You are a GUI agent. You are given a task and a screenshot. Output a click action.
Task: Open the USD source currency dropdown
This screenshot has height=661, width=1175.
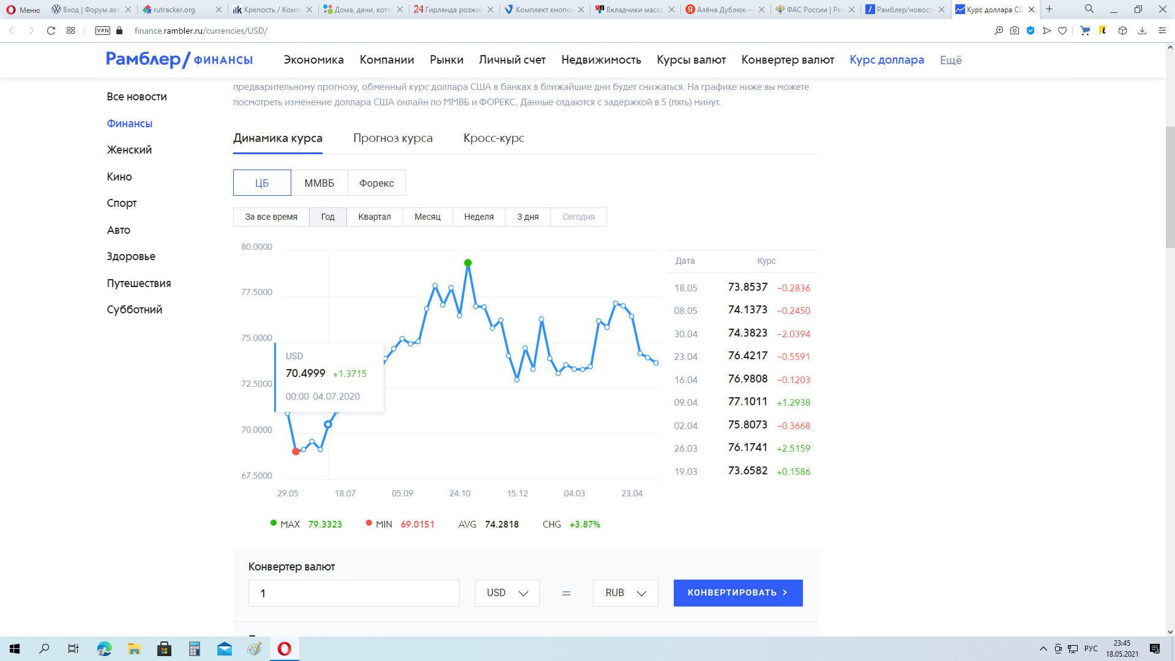tap(507, 593)
